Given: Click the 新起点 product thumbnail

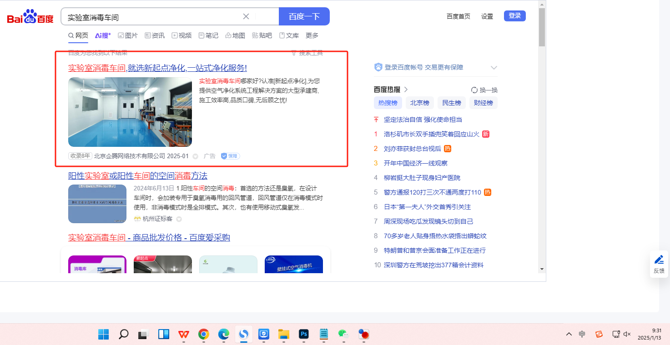Looking at the screenshot, I should pyautogui.click(x=163, y=264).
